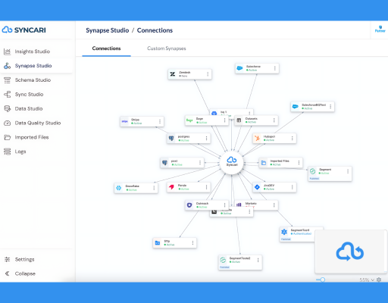Open the postgres node options menu
Viewport: 388px width, 303px height.
point(206,138)
